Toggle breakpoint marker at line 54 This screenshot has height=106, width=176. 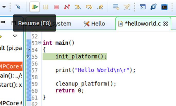[29, 49]
